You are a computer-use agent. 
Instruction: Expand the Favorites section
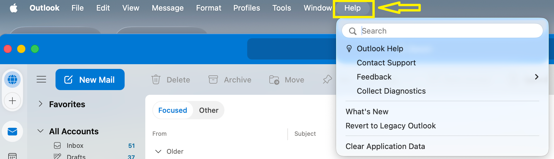(40, 104)
